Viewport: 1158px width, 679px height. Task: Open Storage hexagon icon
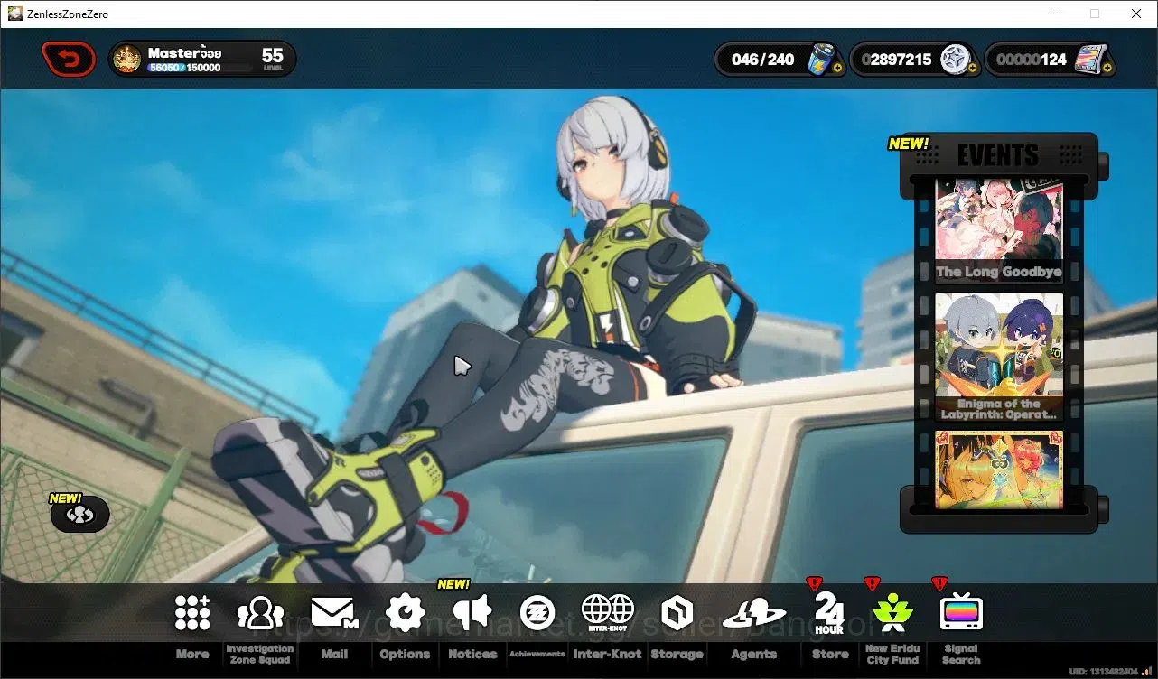point(677,613)
